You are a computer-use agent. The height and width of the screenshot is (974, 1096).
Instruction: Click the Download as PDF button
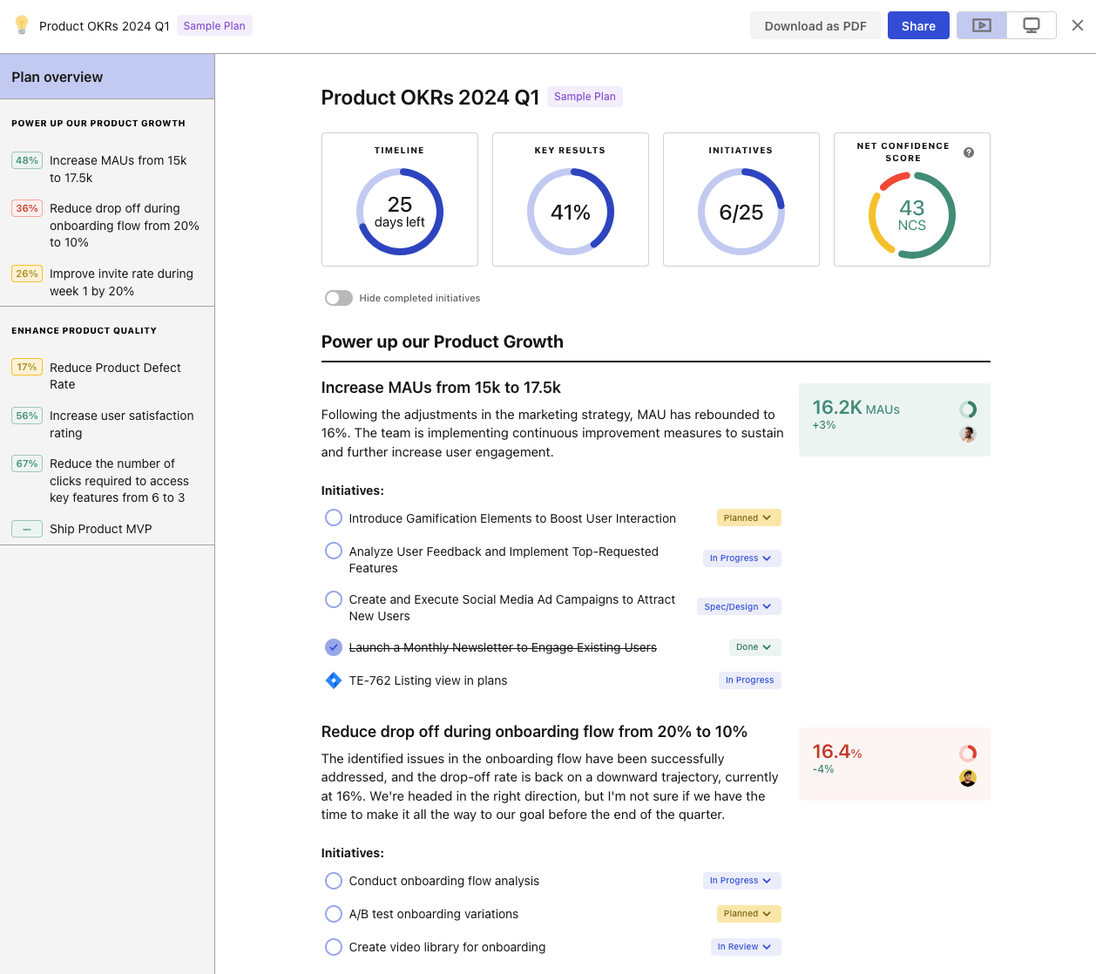pos(815,25)
